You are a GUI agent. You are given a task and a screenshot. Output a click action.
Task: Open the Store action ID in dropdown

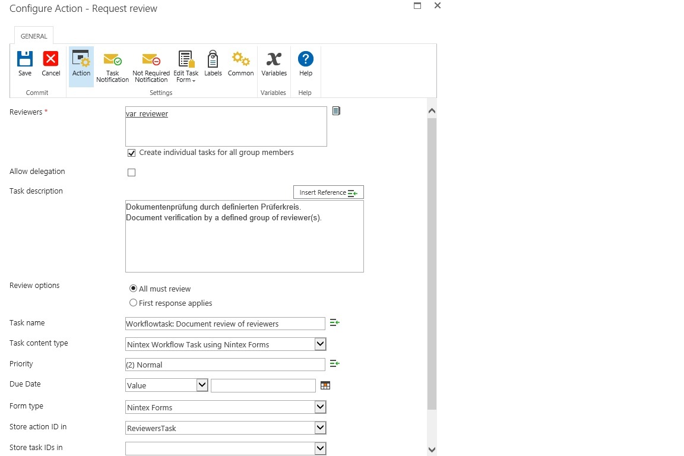click(x=320, y=427)
